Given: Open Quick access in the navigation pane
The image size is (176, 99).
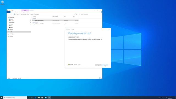Looking at the screenshot, I should (x=12, y=18).
